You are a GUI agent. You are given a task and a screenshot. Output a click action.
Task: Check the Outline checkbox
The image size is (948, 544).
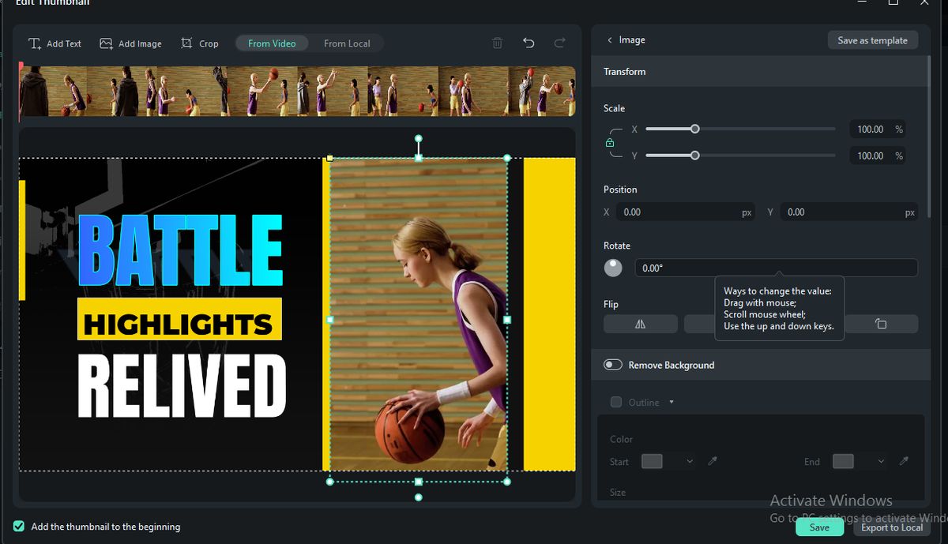pos(616,403)
